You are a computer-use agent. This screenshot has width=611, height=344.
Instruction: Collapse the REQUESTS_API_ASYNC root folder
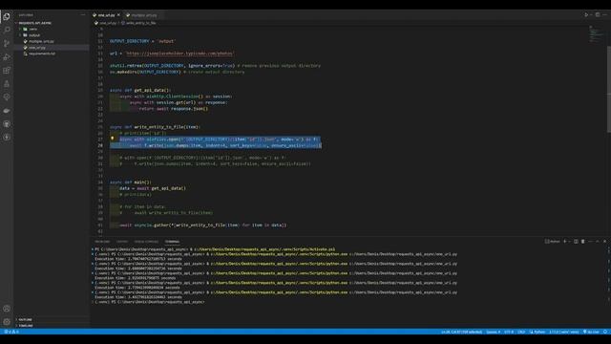[x=34, y=23]
